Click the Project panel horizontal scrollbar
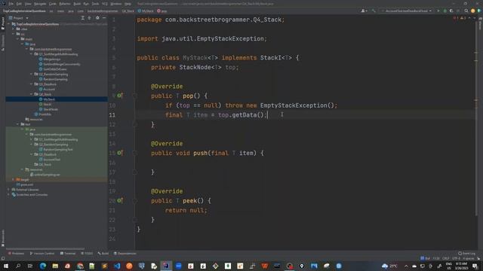The image size is (483, 271). pyautogui.click(x=45, y=248)
